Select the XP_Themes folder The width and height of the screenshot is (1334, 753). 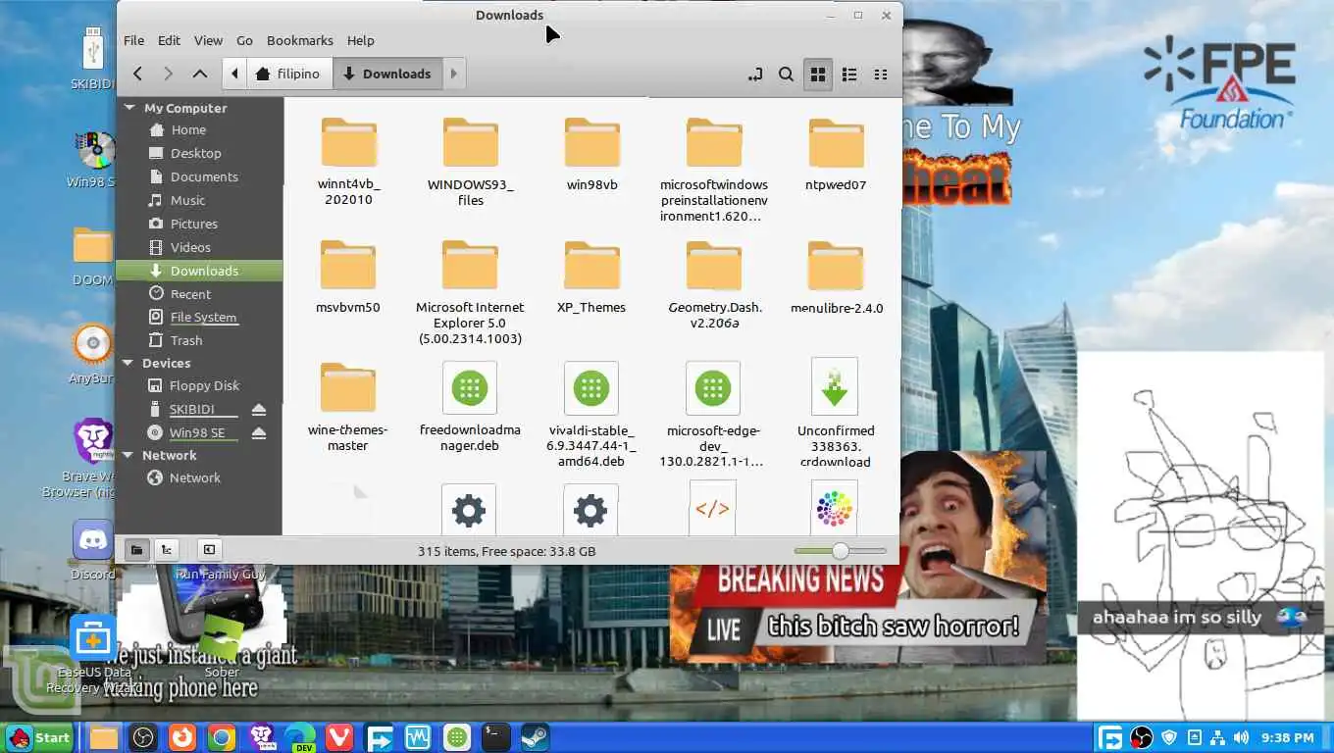pos(591,277)
